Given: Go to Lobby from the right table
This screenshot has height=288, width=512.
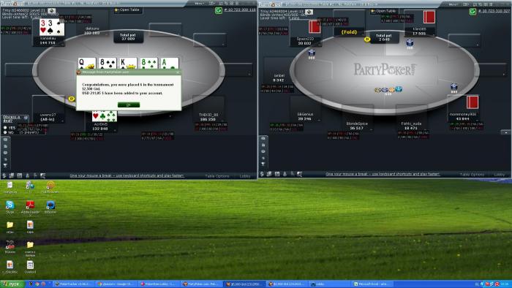Looking at the screenshot, I should (500, 175).
